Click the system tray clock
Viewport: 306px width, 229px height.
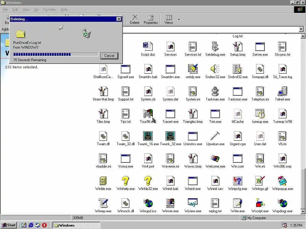296,225
